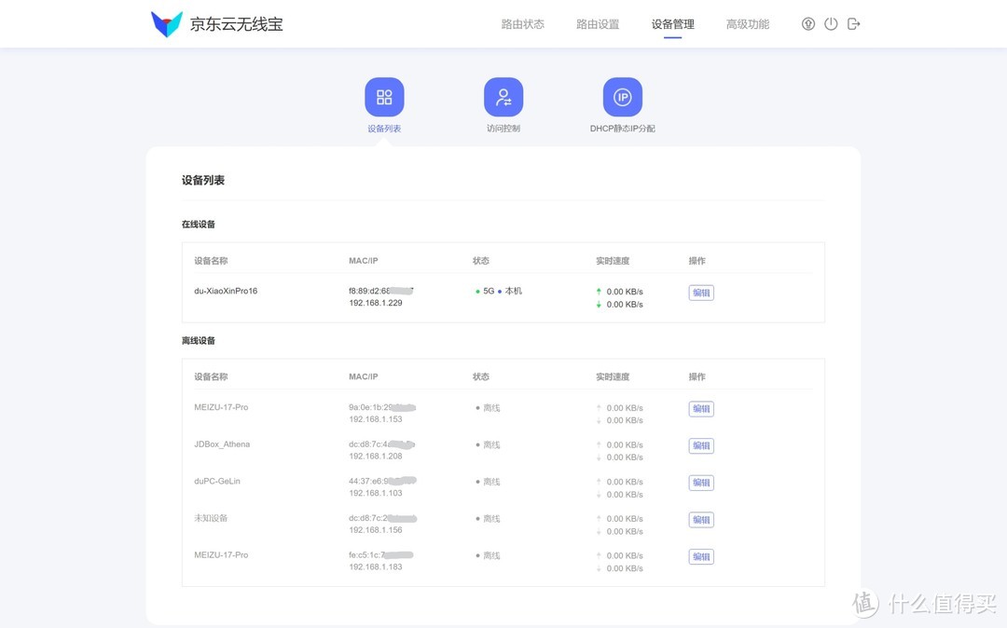This screenshot has height=628, width=1007.
Task: Edit the JDBox_Athena device
Action: [x=700, y=445]
